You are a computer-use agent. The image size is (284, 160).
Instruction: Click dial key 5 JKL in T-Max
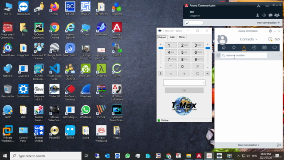click(x=184, y=52)
